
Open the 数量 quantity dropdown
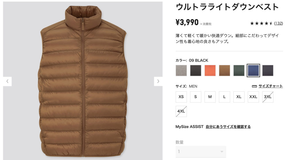201,152
